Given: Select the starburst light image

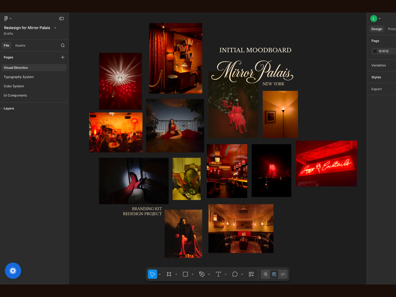Looking at the screenshot, I should pos(120,81).
